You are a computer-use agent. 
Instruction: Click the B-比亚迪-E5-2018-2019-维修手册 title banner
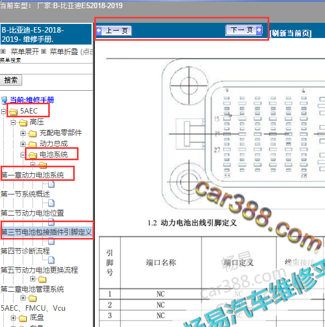click(x=46, y=34)
